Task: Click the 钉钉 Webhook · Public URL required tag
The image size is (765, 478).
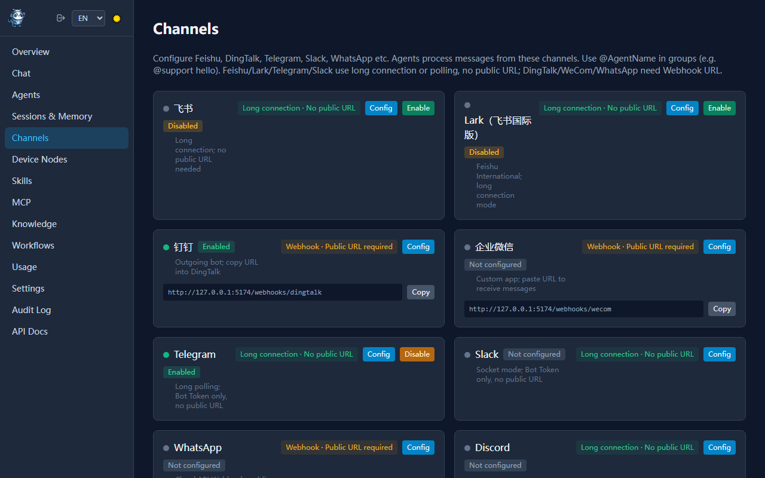Action: coord(339,247)
